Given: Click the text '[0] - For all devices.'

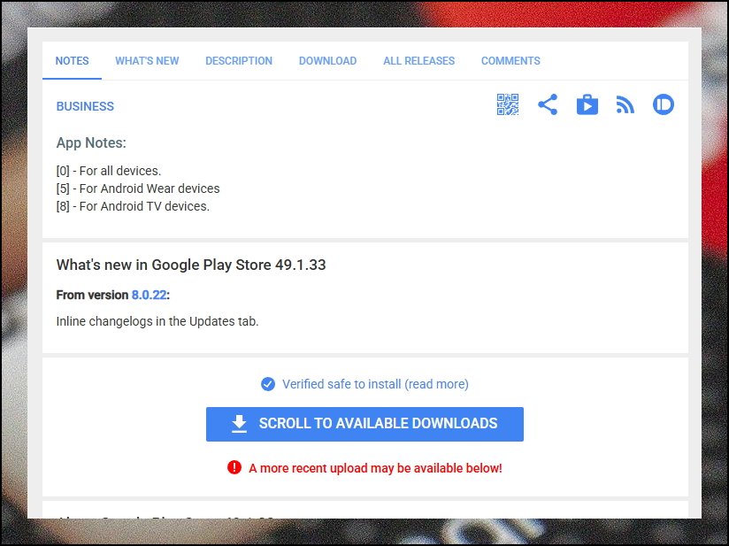Looking at the screenshot, I should coord(109,171).
